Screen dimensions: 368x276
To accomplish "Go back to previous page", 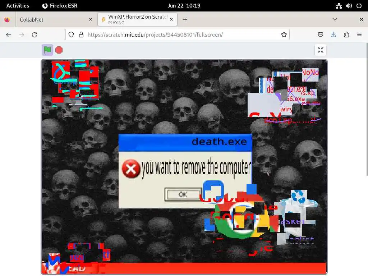I will [x=9, y=35].
